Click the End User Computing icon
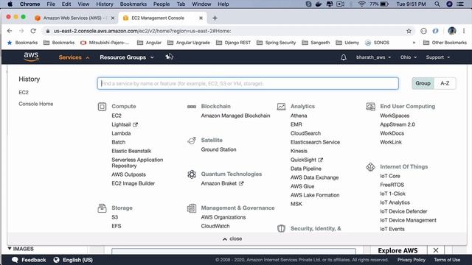This screenshot has width=472, height=265. 370,106
